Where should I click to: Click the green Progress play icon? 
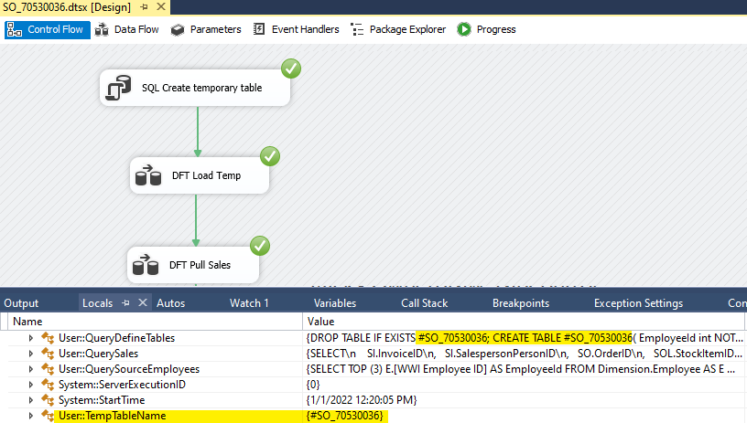click(464, 29)
